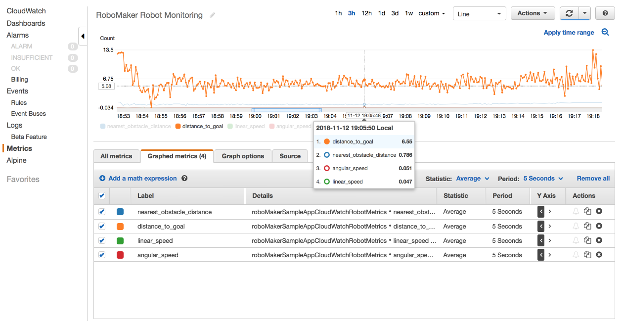Click the blue nearest_obstacle_distance color swatch
The image size is (623, 323).
click(120, 212)
